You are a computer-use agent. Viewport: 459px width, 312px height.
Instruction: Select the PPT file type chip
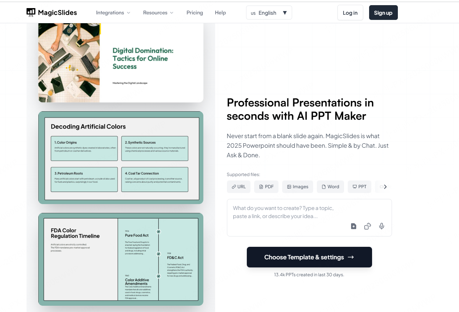pos(360,187)
